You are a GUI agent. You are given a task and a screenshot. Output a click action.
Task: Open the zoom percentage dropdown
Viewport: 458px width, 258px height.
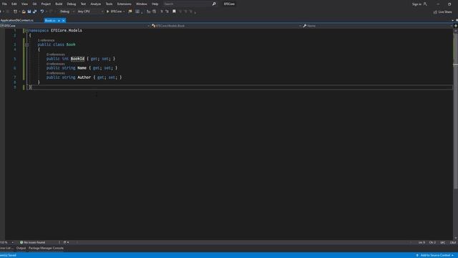click(12, 242)
